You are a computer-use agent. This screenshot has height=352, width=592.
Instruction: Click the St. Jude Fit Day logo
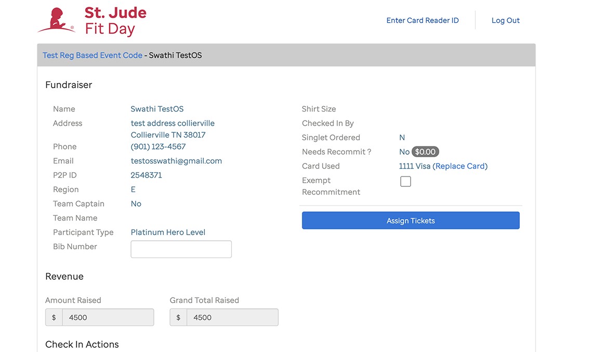pyautogui.click(x=92, y=21)
